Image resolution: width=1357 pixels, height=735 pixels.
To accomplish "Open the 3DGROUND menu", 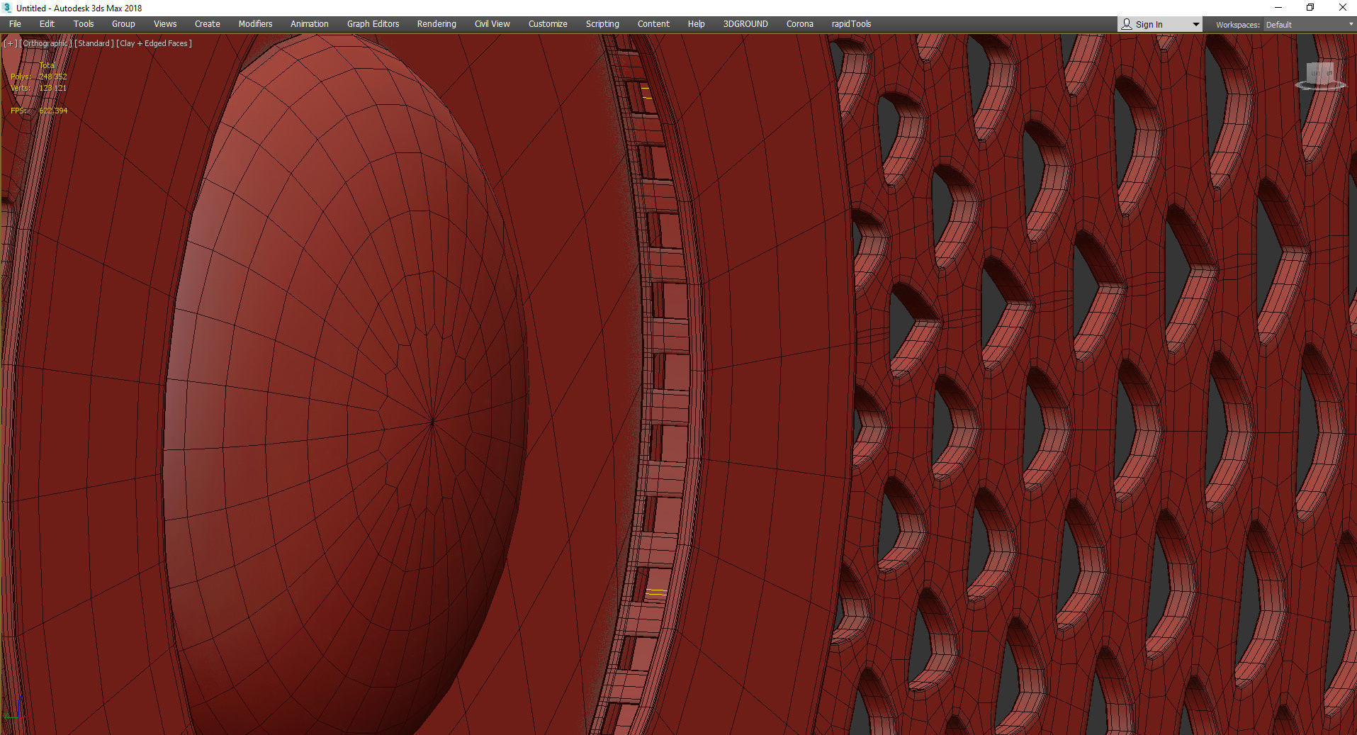I will (745, 24).
